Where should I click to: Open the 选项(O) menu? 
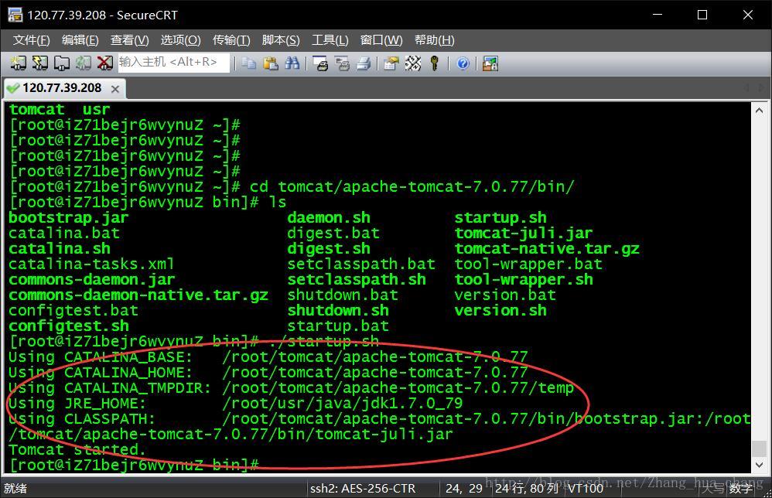pos(181,40)
